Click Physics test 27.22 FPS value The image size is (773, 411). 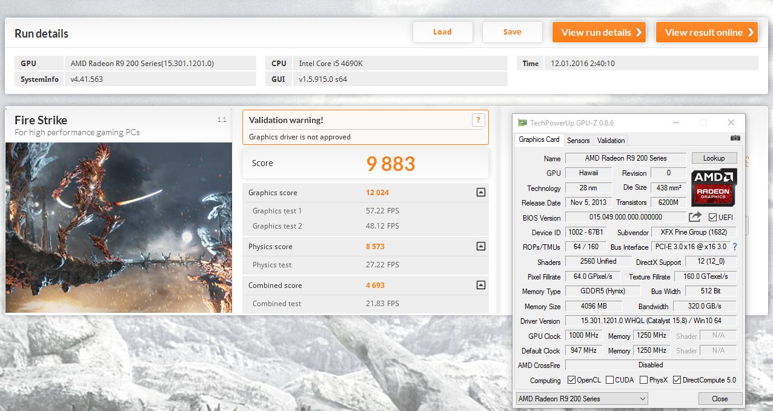pos(382,264)
